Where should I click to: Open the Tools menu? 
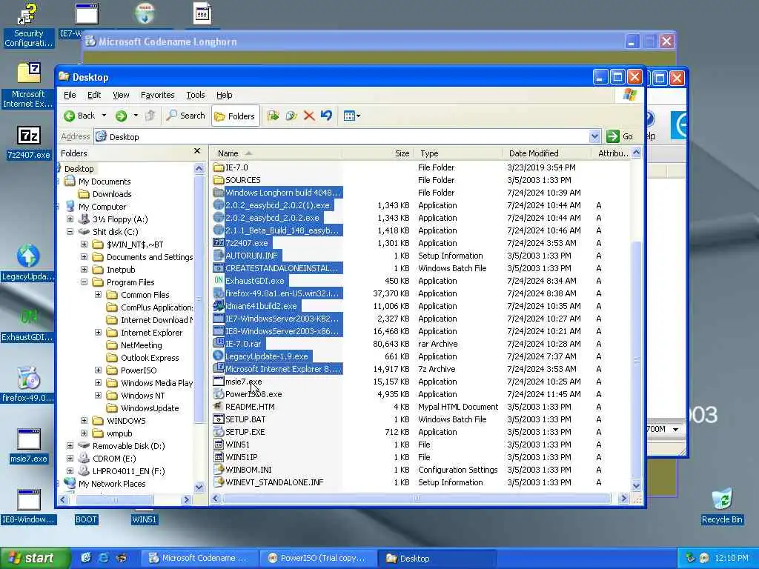point(196,95)
